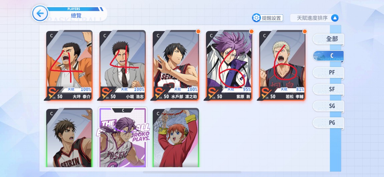This screenshot has width=384, height=177.
Task: Toggle sort order with the blue triangle icon
Action: coord(335,18)
